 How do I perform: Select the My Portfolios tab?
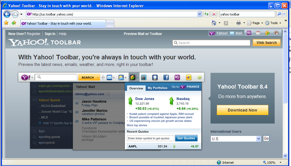tap(157, 88)
